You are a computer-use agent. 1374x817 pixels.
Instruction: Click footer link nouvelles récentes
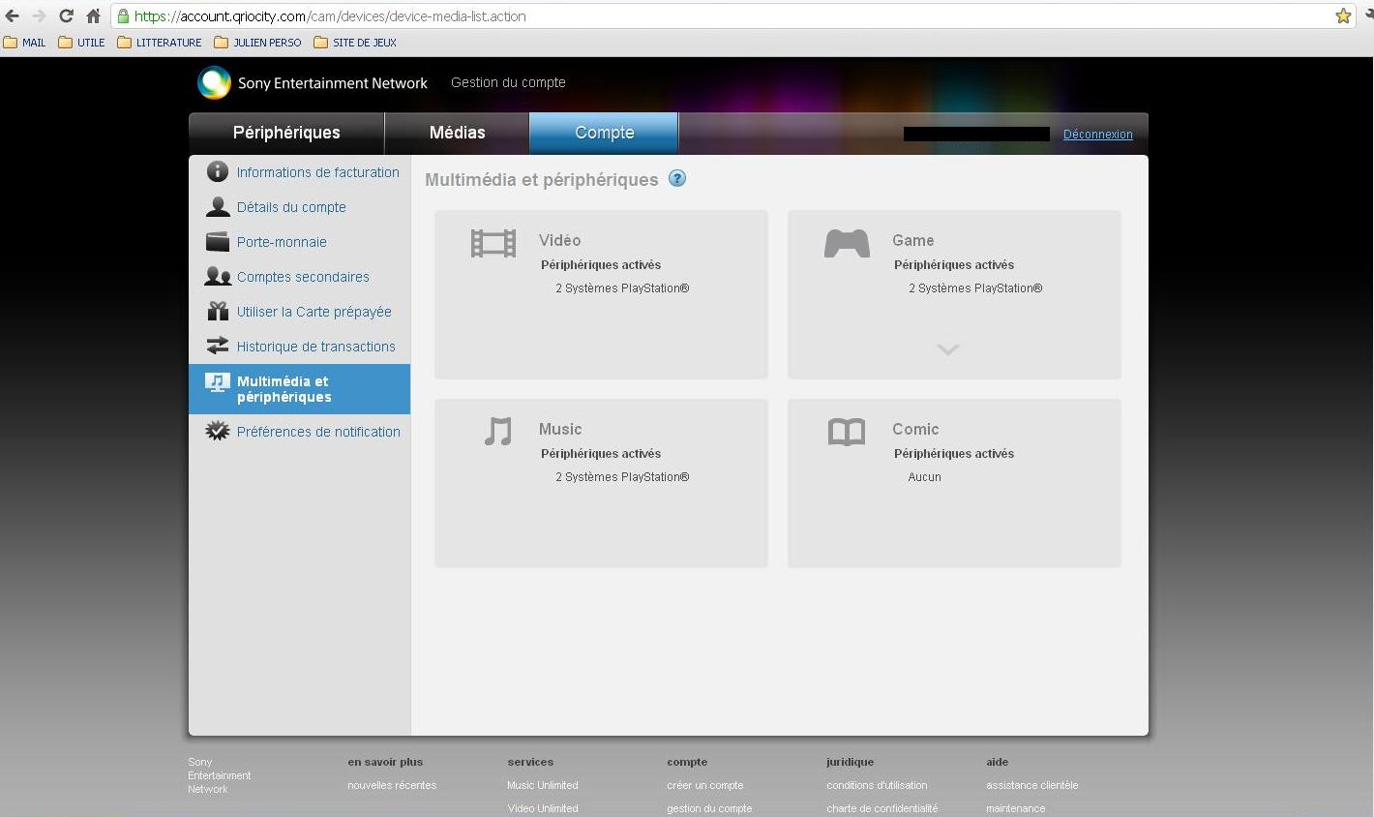point(392,785)
